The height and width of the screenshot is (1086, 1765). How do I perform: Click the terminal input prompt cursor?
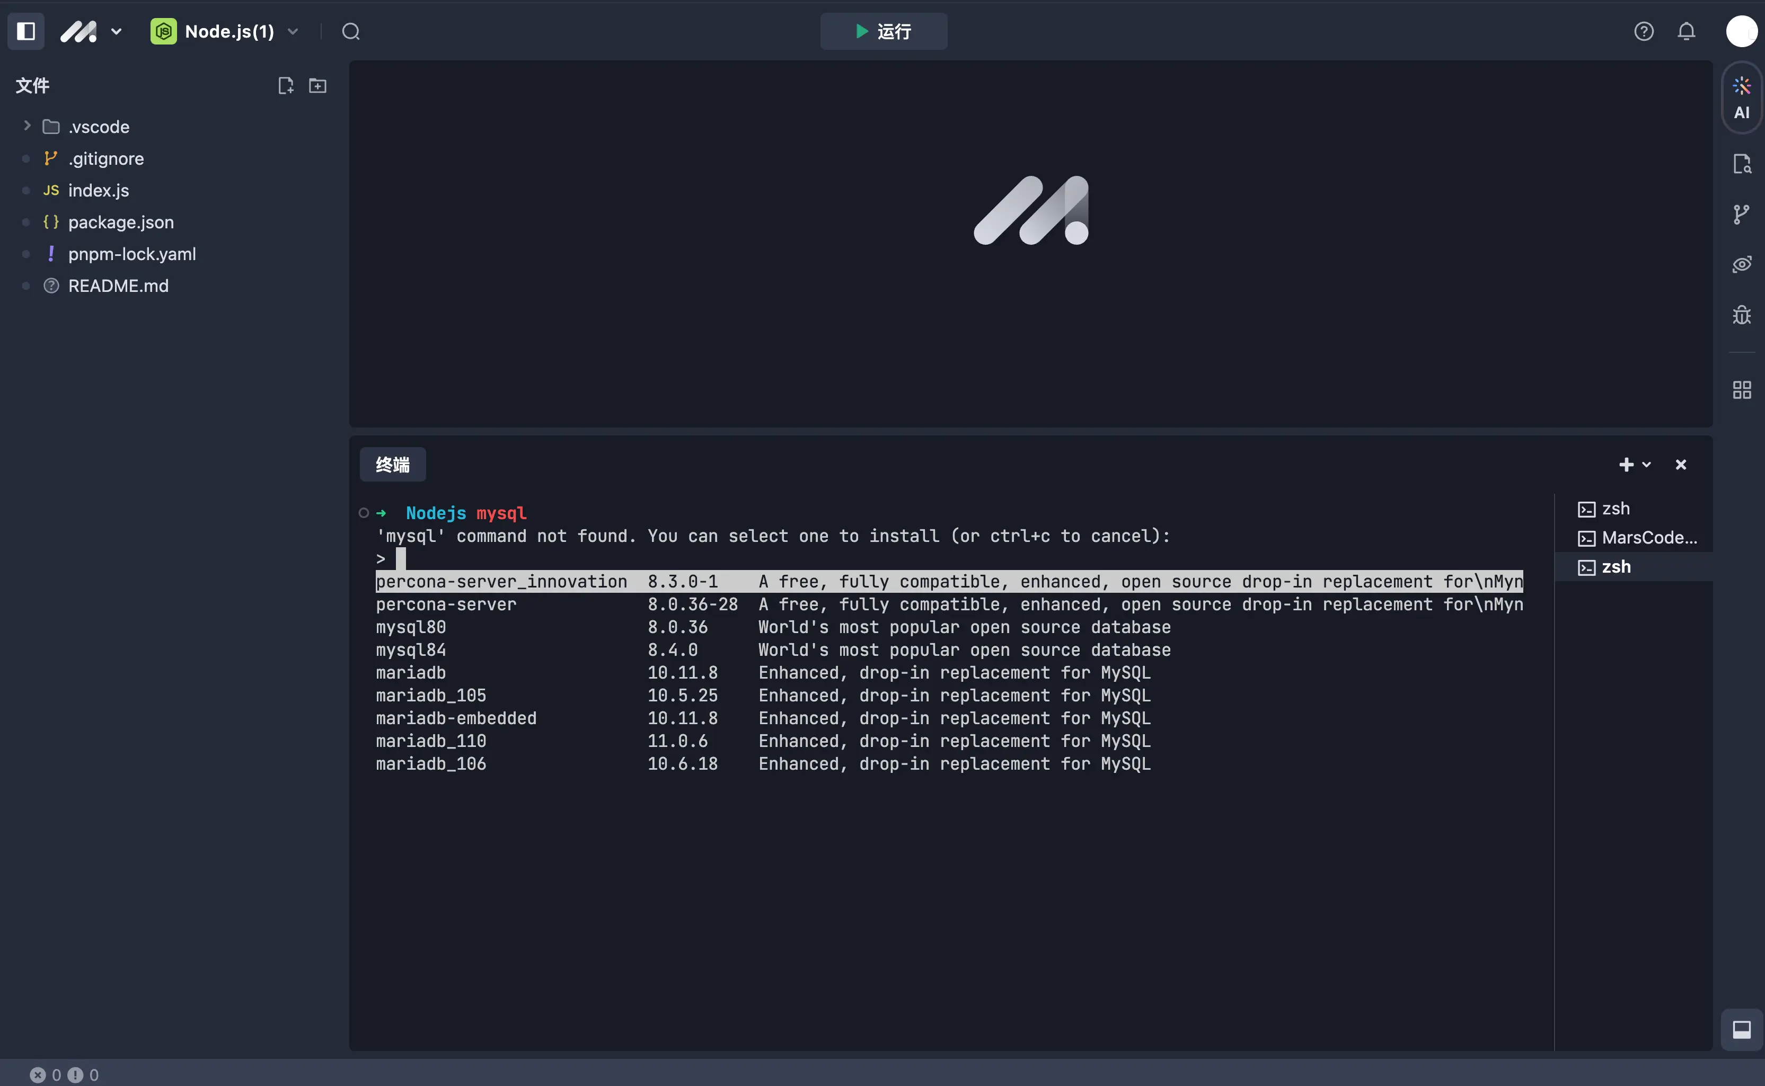click(401, 559)
